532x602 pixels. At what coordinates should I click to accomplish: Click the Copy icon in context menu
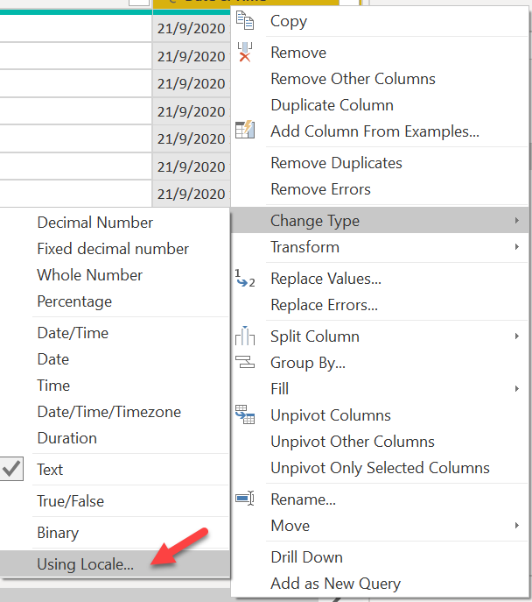pos(244,20)
